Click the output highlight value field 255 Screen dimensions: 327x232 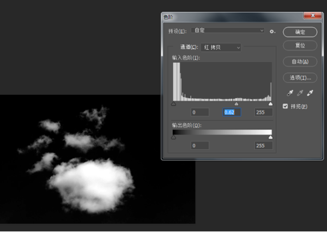263,145
